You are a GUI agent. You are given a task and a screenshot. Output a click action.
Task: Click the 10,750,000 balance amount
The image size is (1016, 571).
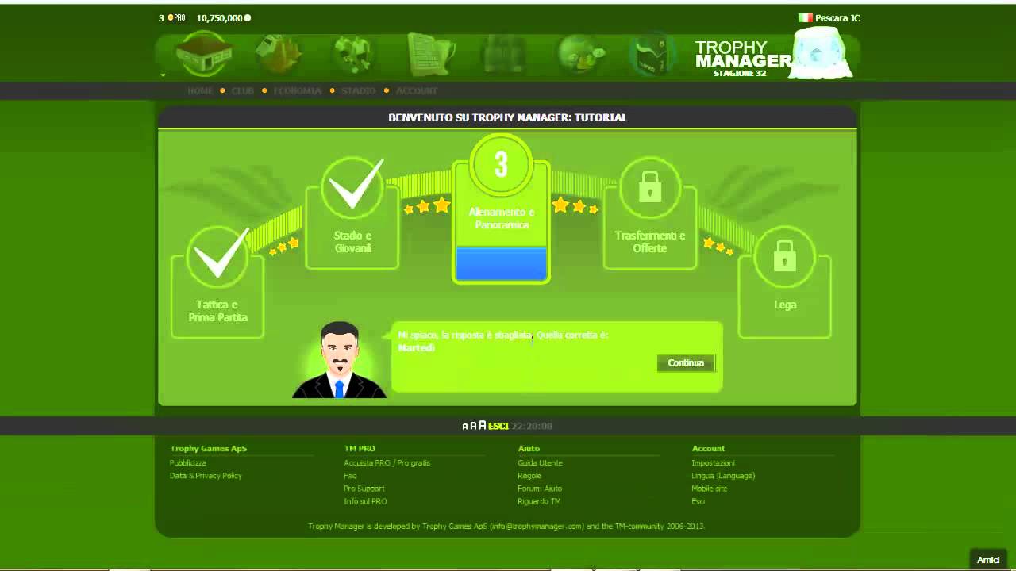coord(219,17)
